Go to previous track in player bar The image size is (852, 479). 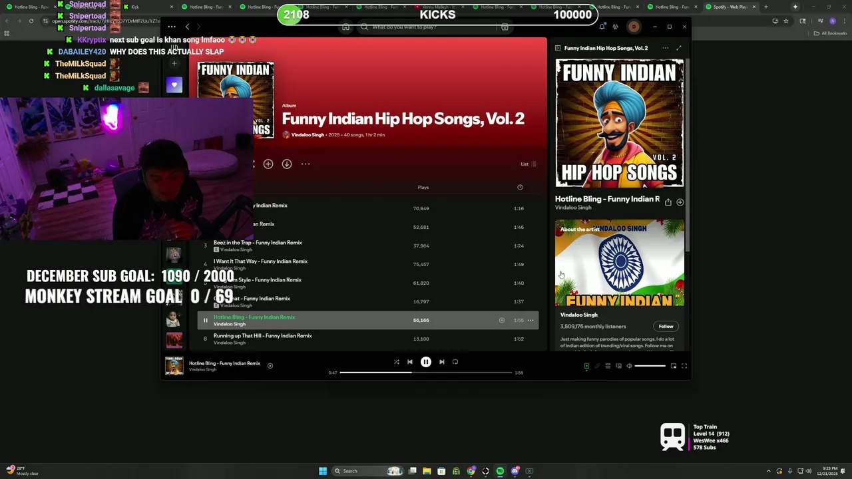pos(410,362)
